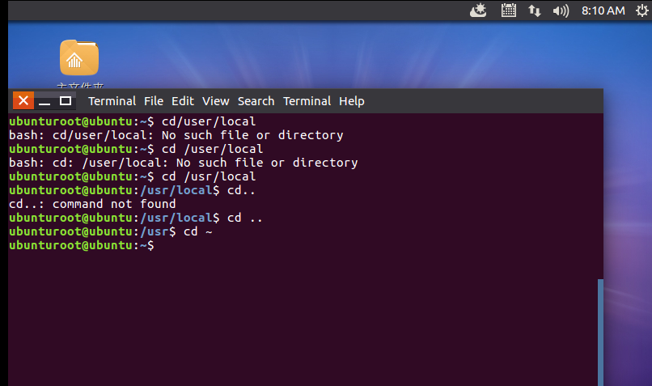The height and width of the screenshot is (386, 652).
Task: Open the File menu
Action: [154, 101]
